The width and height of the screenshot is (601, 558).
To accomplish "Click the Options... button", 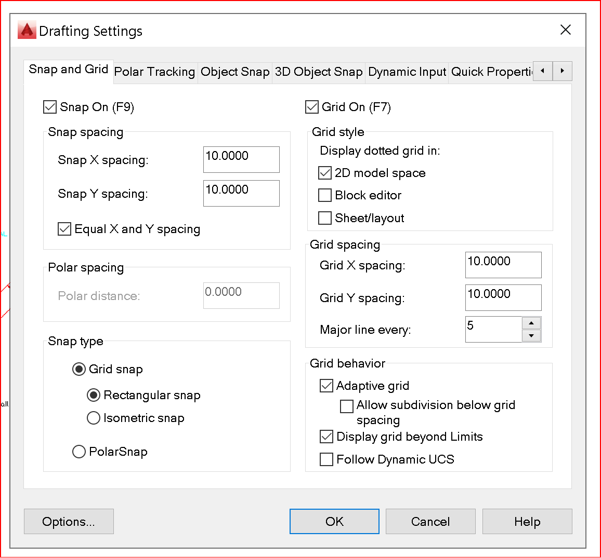I will [x=69, y=521].
